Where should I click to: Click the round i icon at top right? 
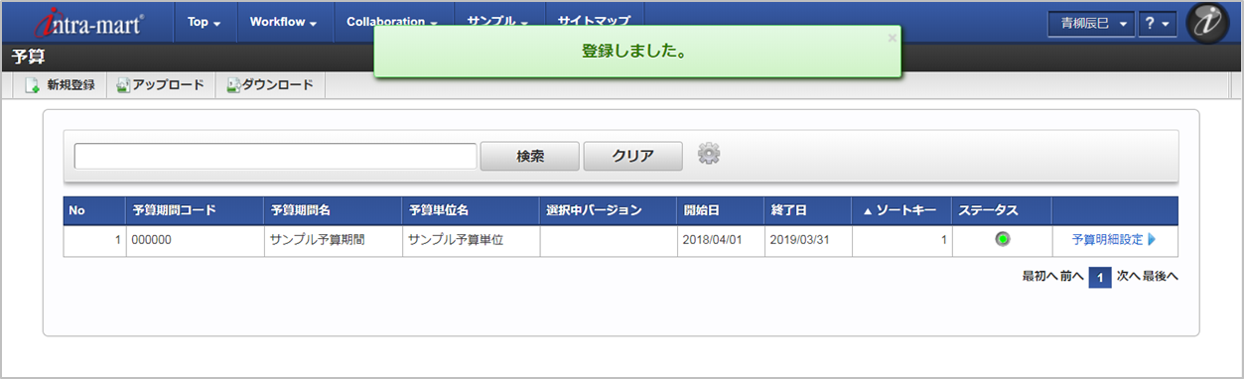click(x=1208, y=24)
